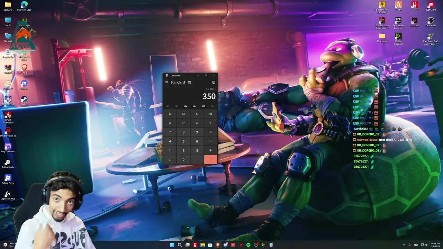Open the Windows Start menu
This screenshot has width=443, height=249.
pos(172,245)
